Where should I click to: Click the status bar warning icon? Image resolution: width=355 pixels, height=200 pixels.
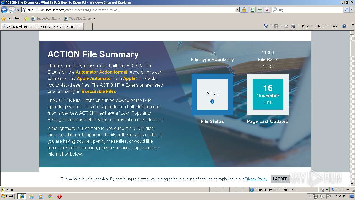tap(3, 190)
